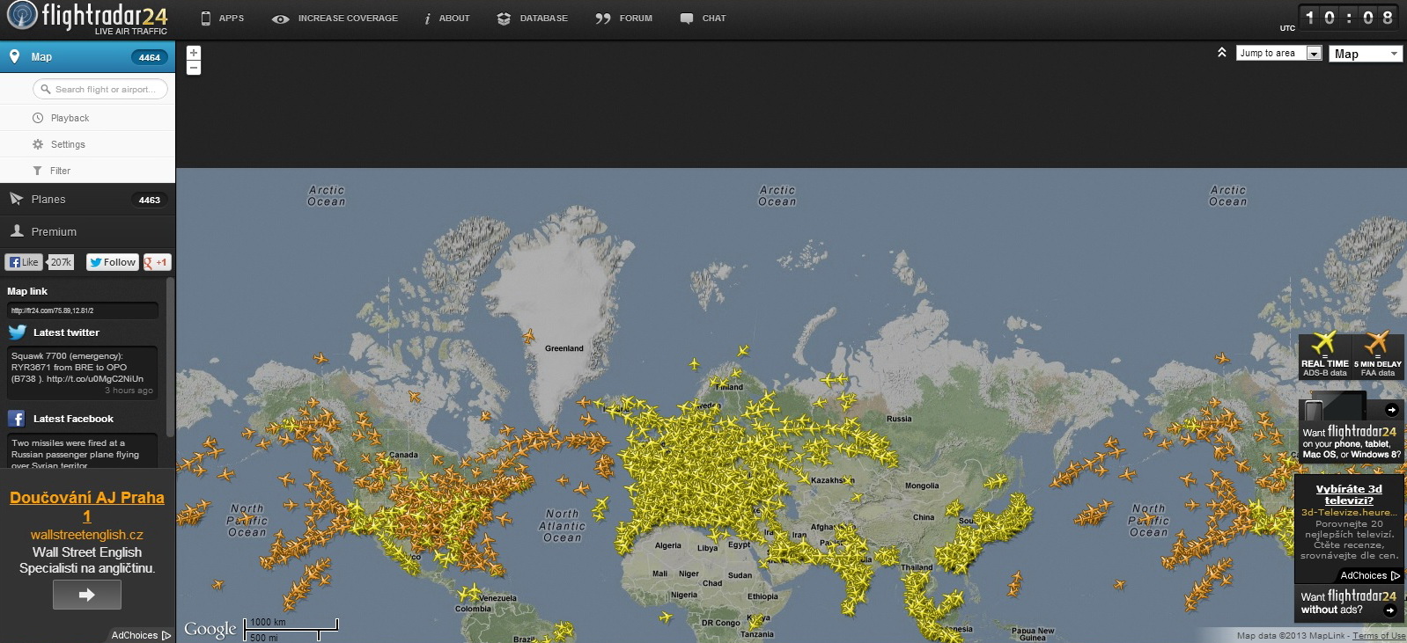Image resolution: width=1407 pixels, height=643 pixels.
Task: Select the Map tab in sidebar
Action: click(x=87, y=57)
